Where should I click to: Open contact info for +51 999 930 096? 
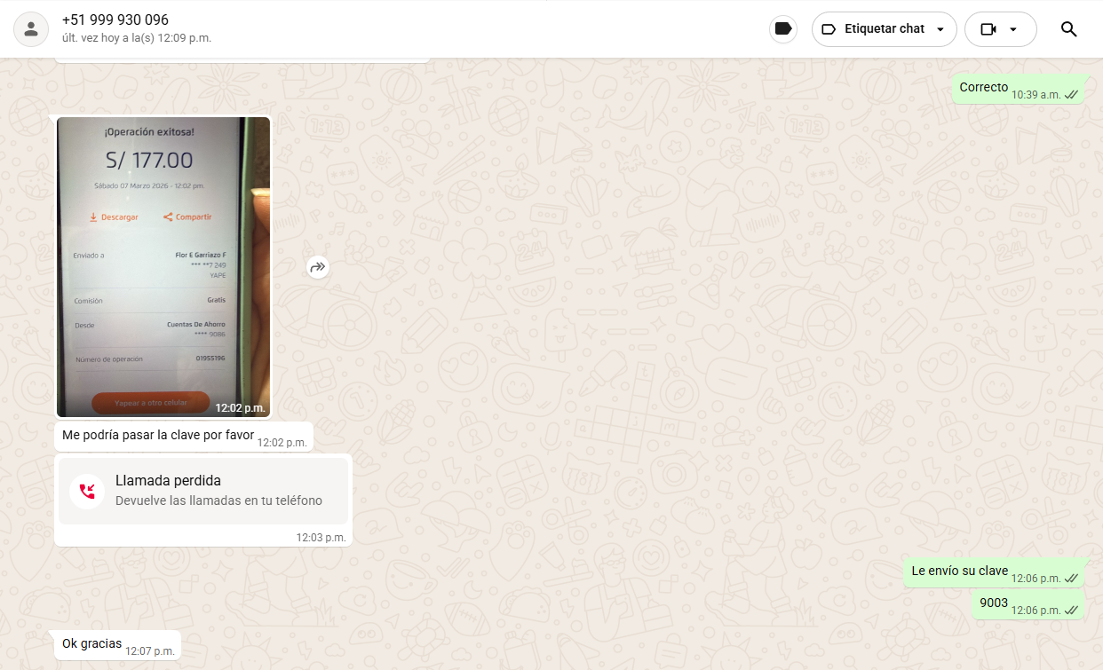click(x=115, y=20)
